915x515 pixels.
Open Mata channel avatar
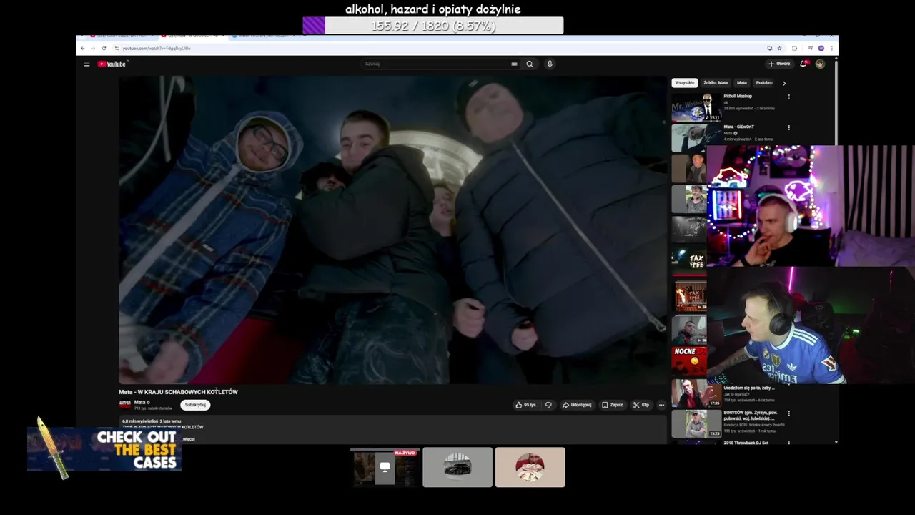tap(124, 404)
